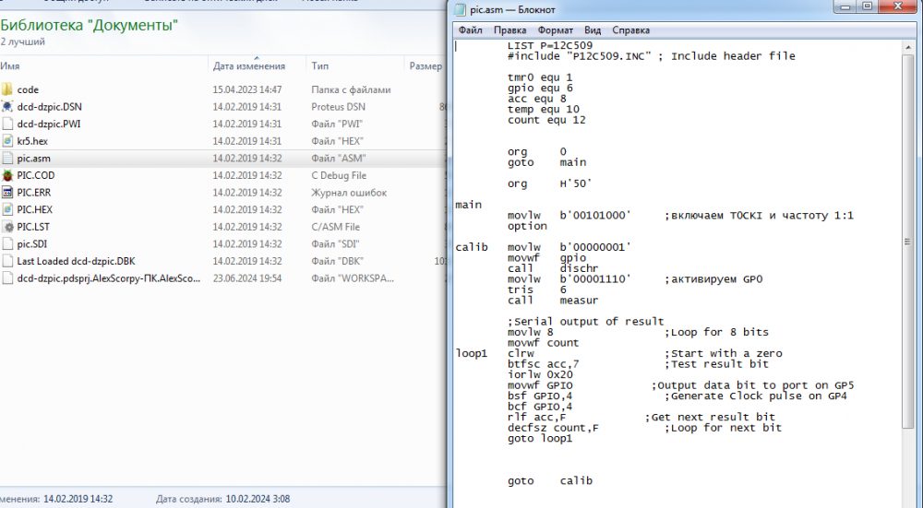Open the Вид menu in Notepad
The height and width of the screenshot is (508, 923).
pyautogui.click(x=593, y=30)
